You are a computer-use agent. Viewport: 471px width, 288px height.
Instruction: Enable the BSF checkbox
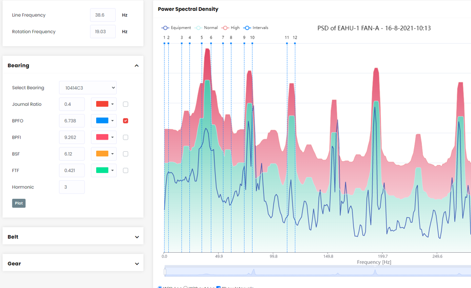click(x=126, y=154)
